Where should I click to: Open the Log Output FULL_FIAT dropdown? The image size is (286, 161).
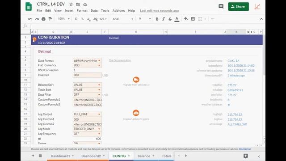click(x=99, y=114)
